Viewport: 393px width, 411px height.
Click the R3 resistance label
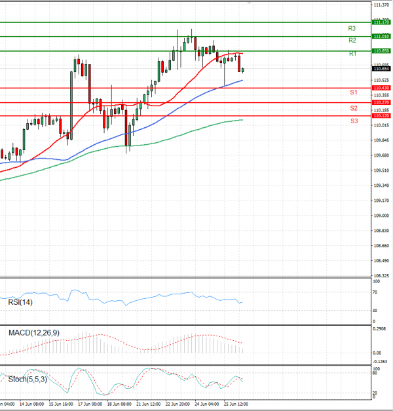(352, 29)
